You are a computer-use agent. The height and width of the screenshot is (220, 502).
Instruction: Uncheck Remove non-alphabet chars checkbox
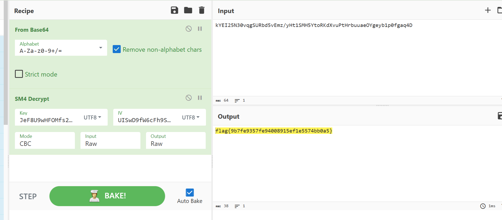pyautogui.click(x=117, y=49)
